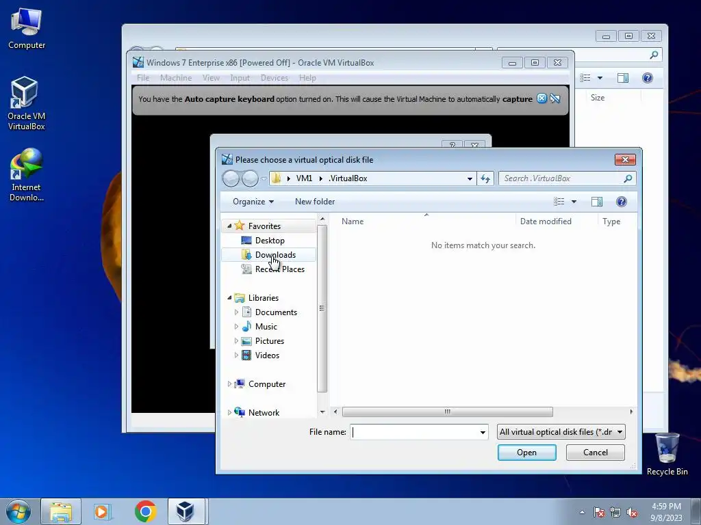Open the Machine menu in VirtualBox window
The height and width of the screenshot is (525, 701).
tap(176, 78)
